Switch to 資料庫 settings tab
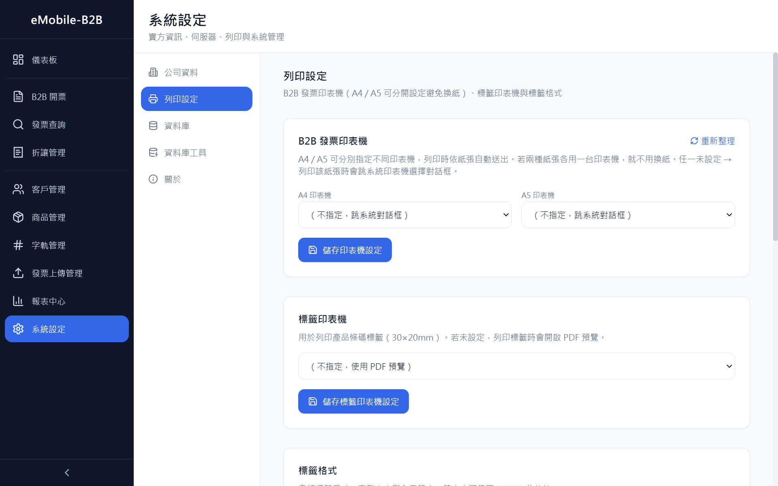The height and width of the screenshot is (486, 778). tap(197, 126)
